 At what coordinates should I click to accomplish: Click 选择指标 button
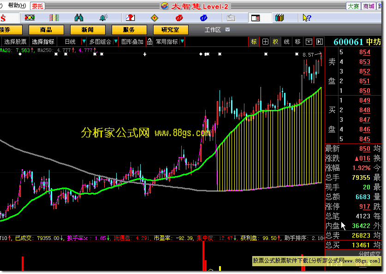point(43,42)
